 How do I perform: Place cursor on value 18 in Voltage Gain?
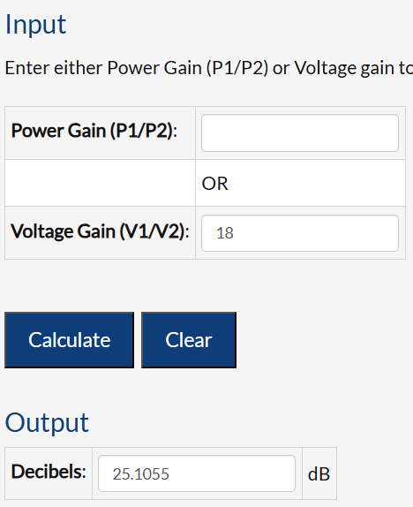[225, 233]
